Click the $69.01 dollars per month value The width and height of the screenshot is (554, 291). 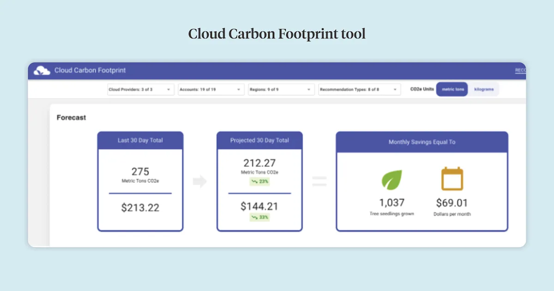(452, 203)
